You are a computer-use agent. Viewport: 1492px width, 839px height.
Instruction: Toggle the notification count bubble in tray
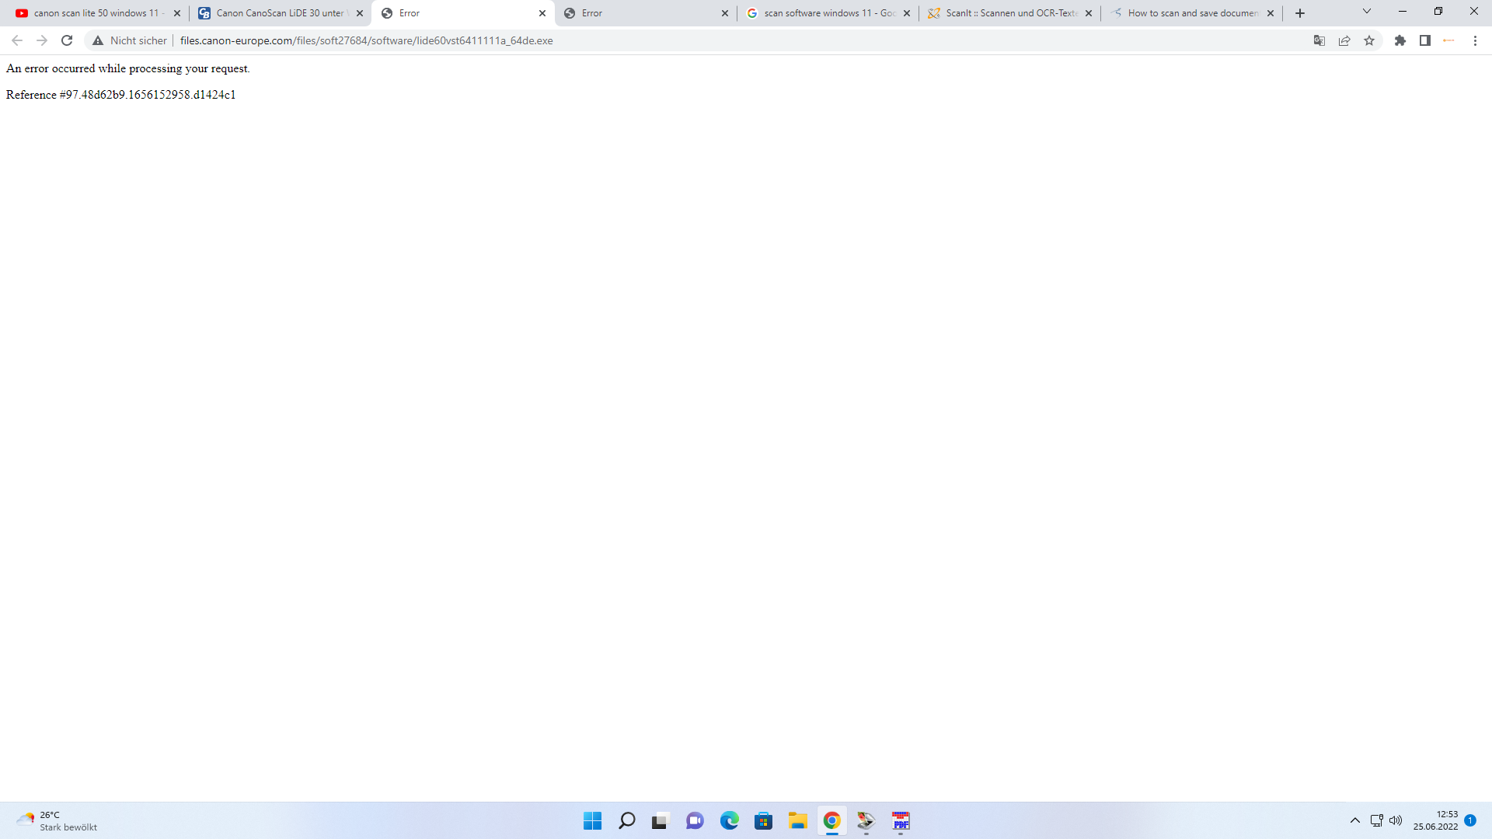click(x=1470, y=820)
